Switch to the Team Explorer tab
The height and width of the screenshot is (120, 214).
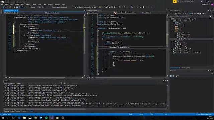pos(185,68)
